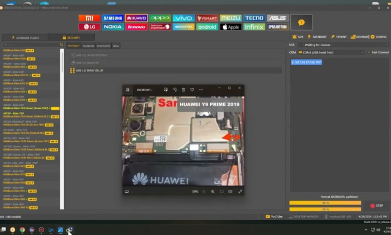This screenshot has width=391, height=235.
Task: Select the Xiaomi Mi brand logo
Action: click(x=89, y=18)
